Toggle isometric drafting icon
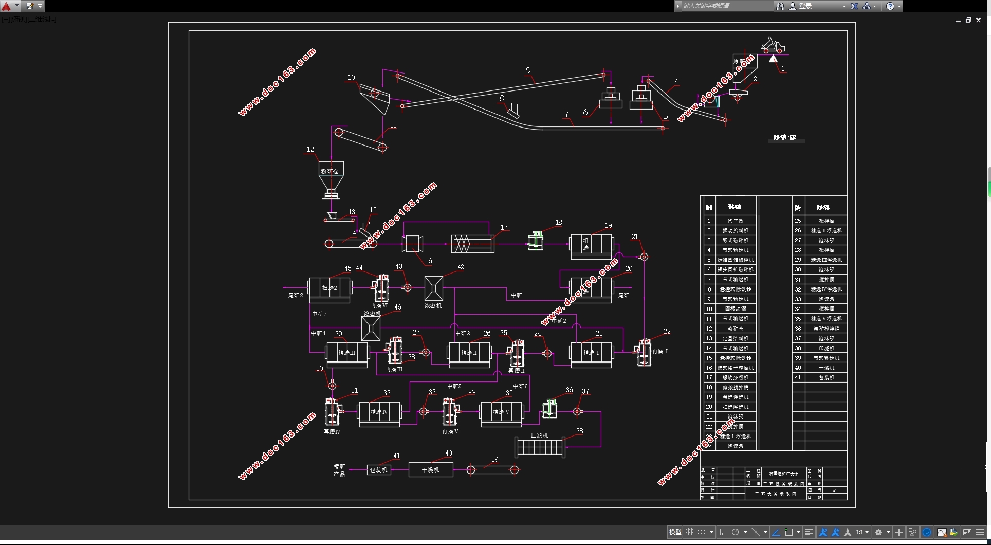Viewport: 991px width, 545px height. tap(756, 532)
